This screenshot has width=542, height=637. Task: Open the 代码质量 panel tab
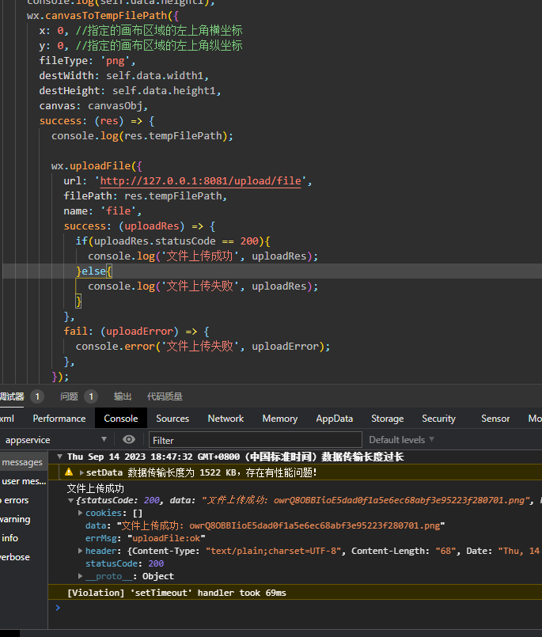165,396
